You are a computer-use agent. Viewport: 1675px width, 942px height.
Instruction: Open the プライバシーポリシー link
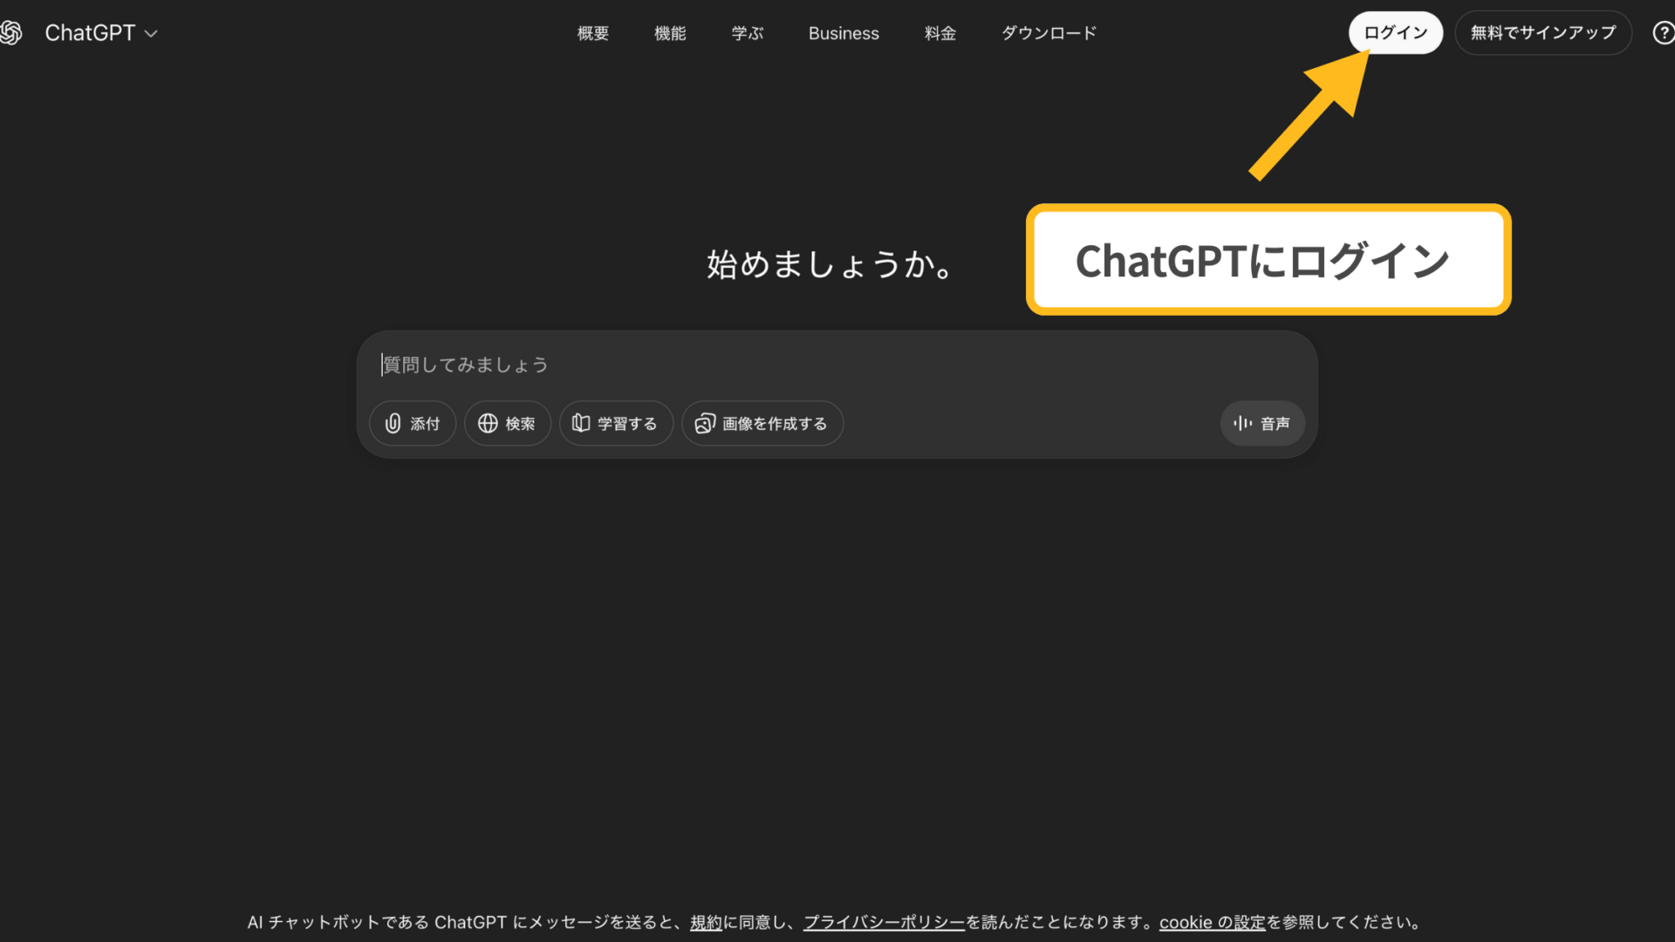[x=883, y=922]
